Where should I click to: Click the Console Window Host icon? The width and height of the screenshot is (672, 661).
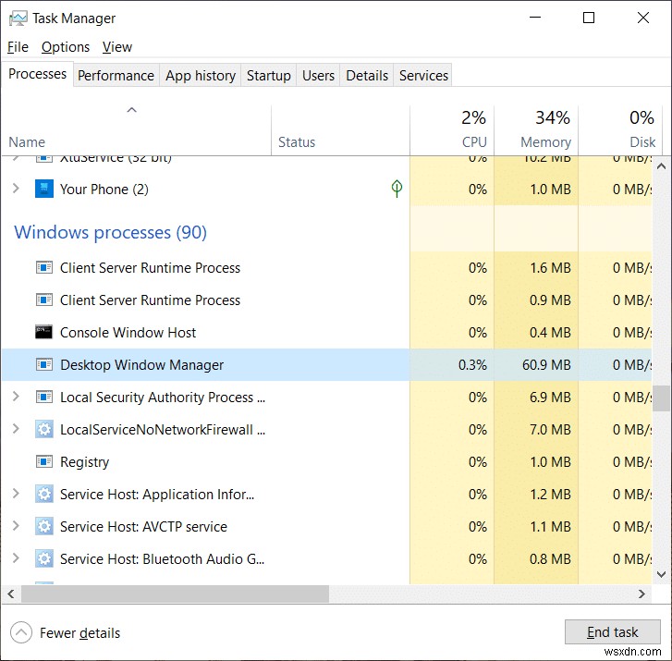point(44,332)
